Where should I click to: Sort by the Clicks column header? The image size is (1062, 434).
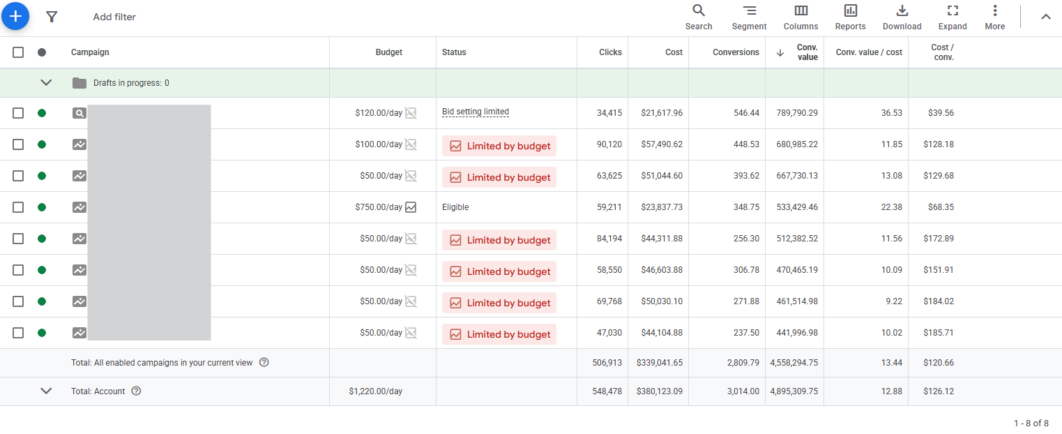pos(610,52)
